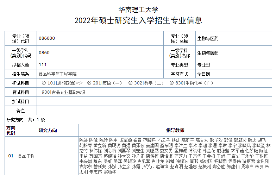Click column header 指导教师

tap(175, 130)
